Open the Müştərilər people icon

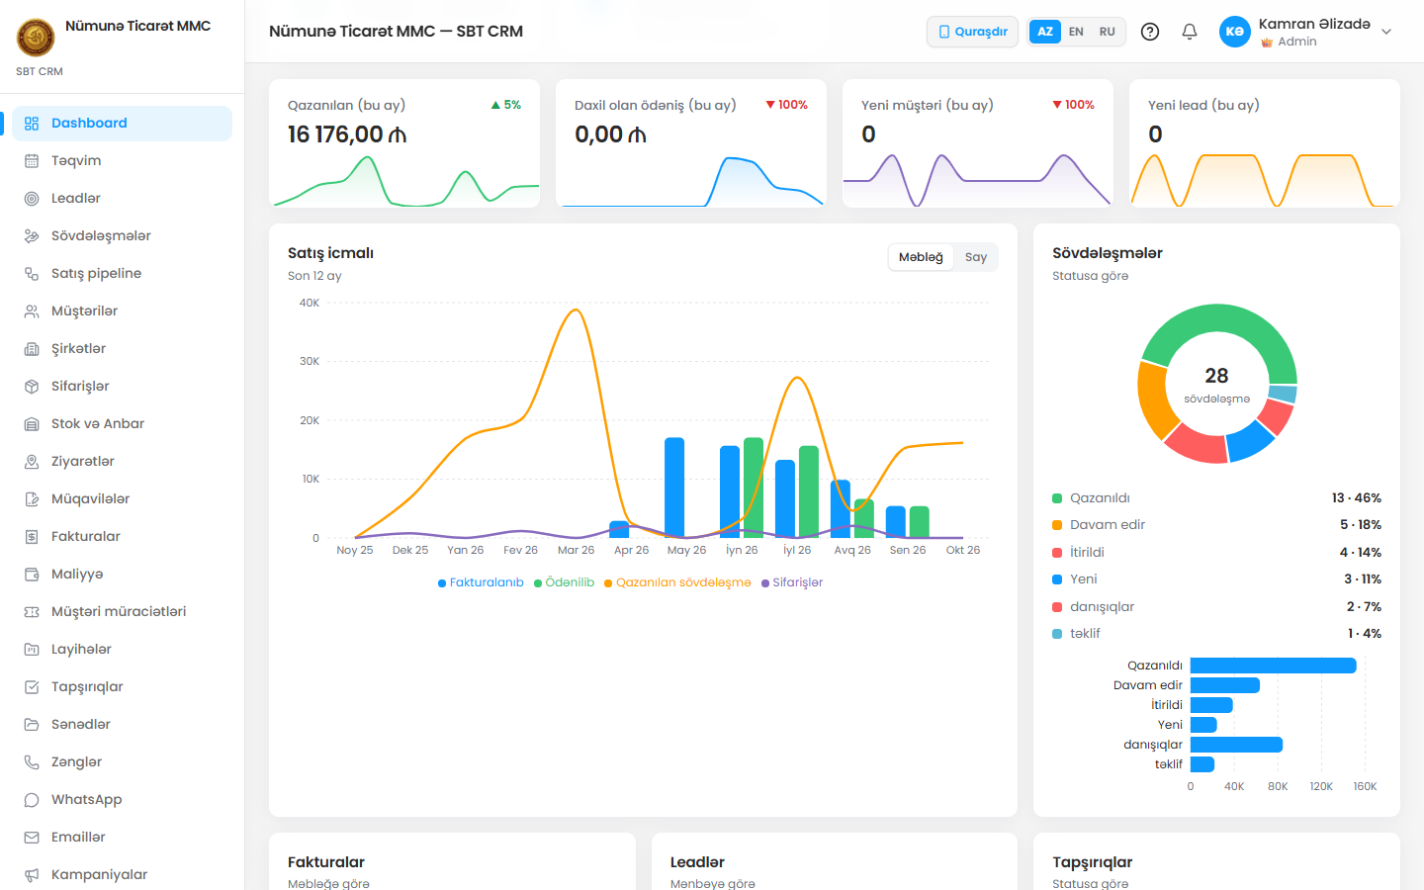click(32, 311)
